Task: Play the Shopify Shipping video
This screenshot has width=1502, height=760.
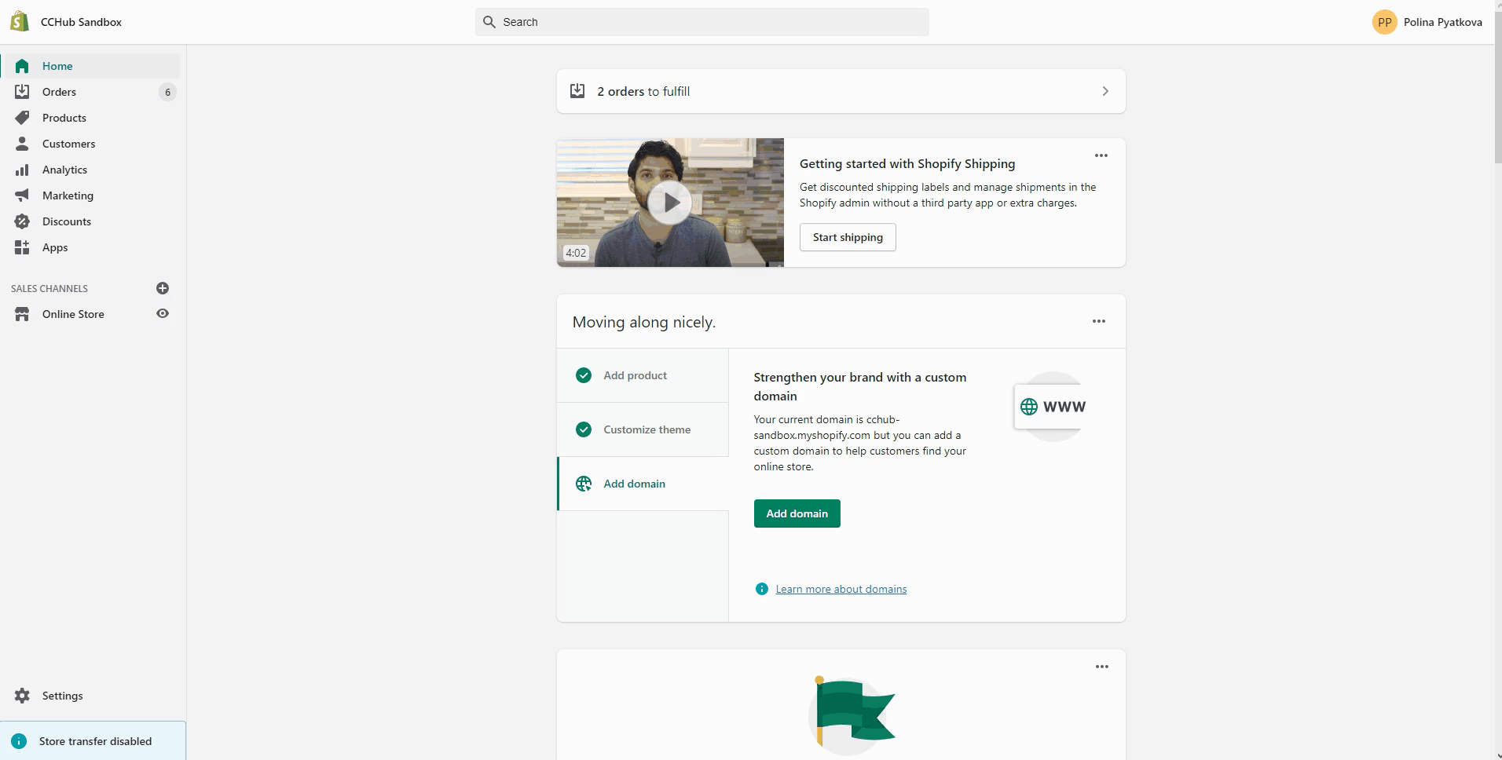Action: 670,203
